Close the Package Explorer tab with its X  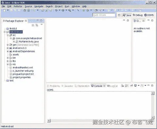point(26,21)
